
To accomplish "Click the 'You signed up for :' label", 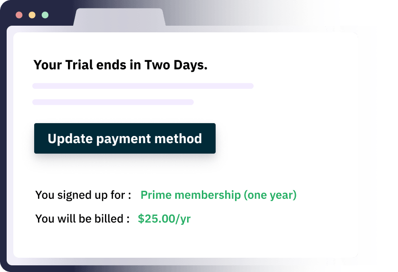I will point(83,195).
